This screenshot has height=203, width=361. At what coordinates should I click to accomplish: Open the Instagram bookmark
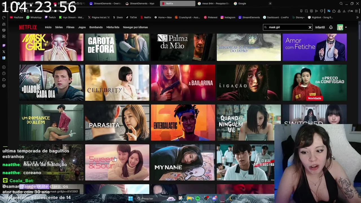(228, 17)
